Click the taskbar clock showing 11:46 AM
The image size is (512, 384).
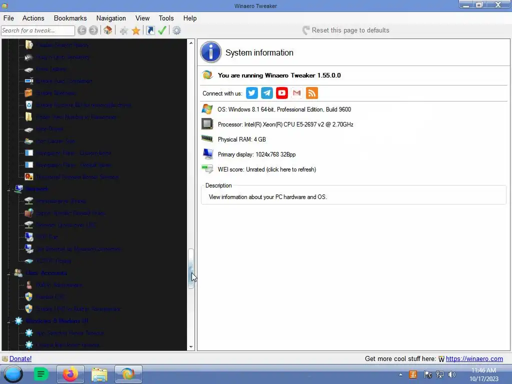point(483,374)
